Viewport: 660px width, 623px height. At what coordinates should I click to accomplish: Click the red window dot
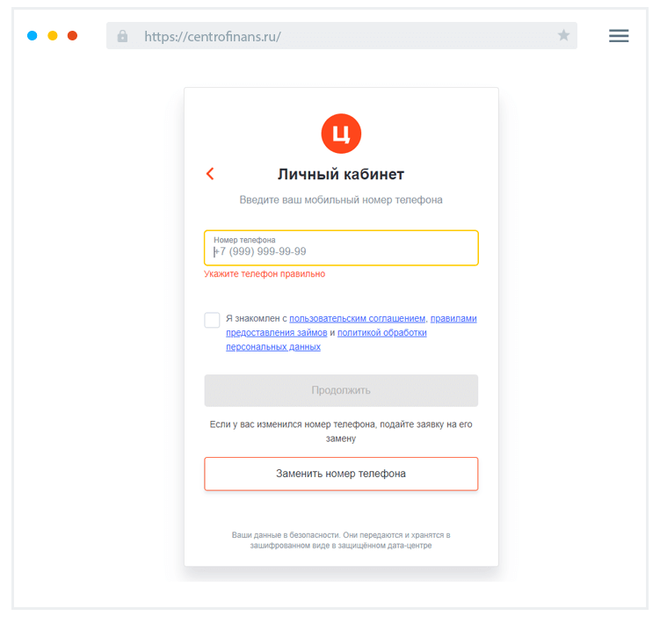72,36
